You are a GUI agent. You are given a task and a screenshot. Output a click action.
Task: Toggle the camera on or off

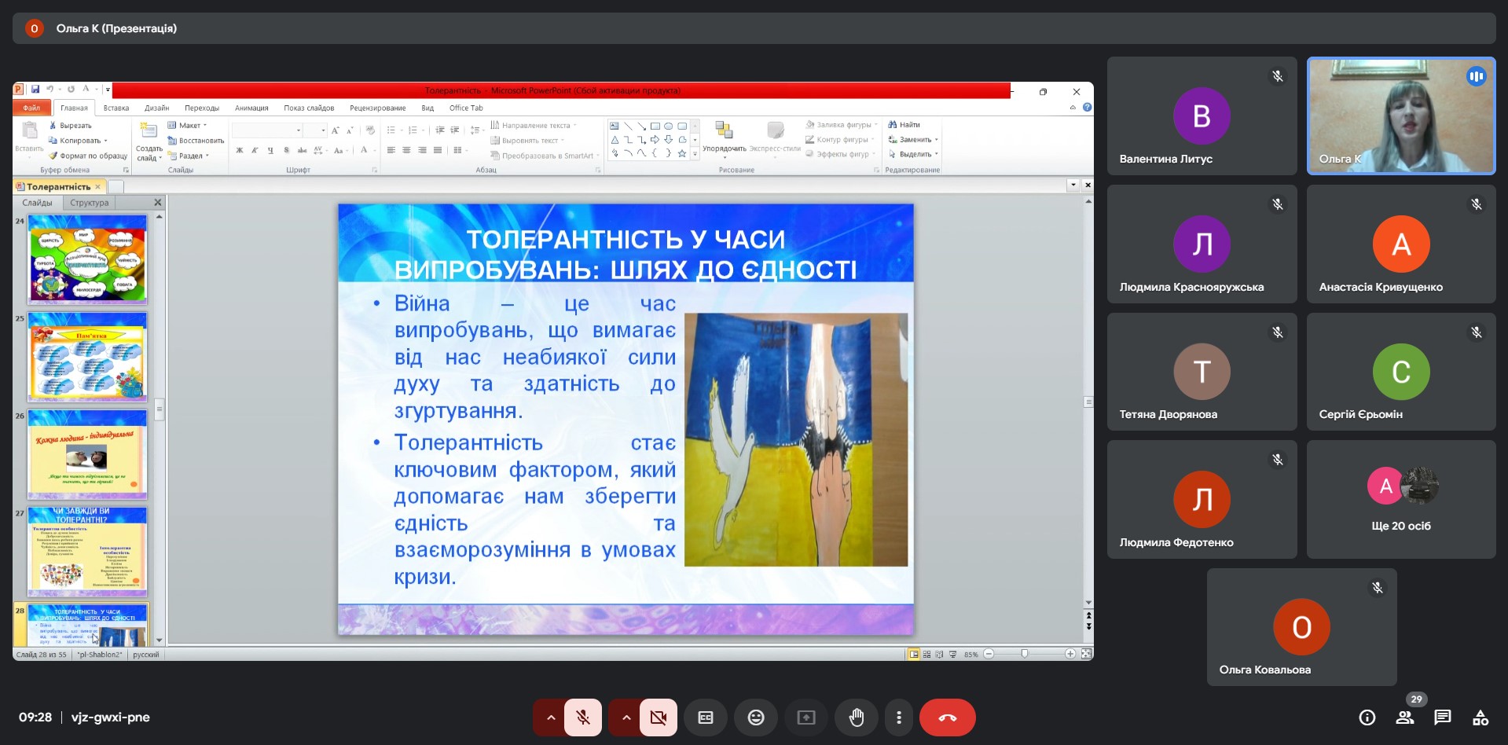659,717
